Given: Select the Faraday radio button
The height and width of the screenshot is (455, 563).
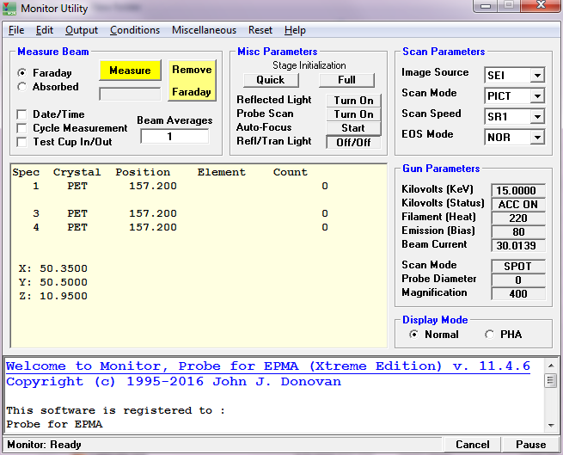Looking at the screenshot, I should coord(22,73).
